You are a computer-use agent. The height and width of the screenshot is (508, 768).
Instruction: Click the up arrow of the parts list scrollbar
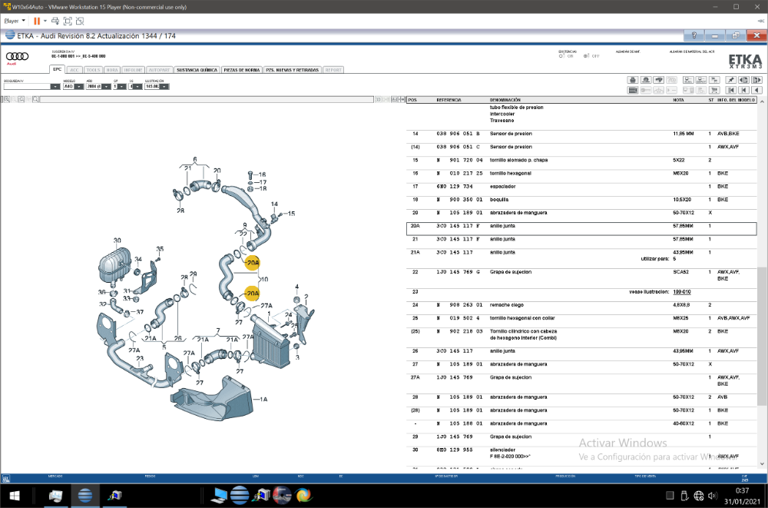[x=762, y=100]
